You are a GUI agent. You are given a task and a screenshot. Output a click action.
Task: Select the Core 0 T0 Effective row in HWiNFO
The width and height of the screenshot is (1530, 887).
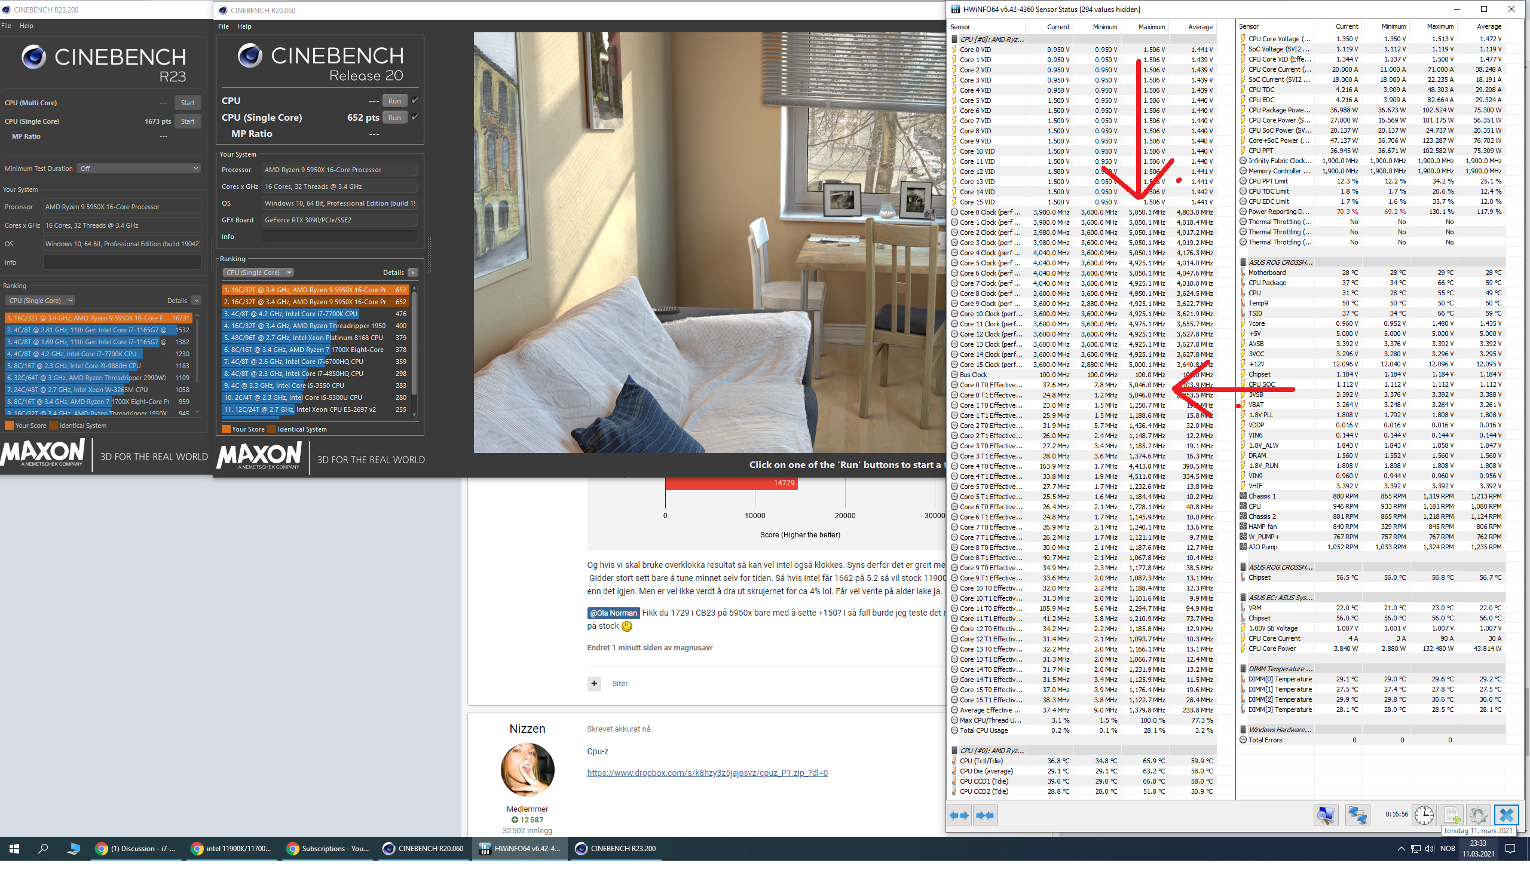pos(1082,384)
